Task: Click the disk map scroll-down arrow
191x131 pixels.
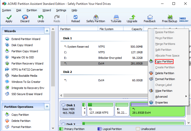Action: point(188,123)
